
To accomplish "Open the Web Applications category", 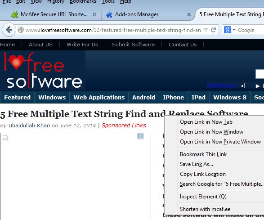I will click(x=99, y=97).
